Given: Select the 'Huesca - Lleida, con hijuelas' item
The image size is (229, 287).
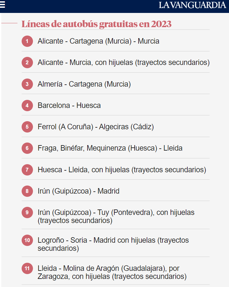Looking at the screenshot, I should pyautogui.click(x=121, y=169).
